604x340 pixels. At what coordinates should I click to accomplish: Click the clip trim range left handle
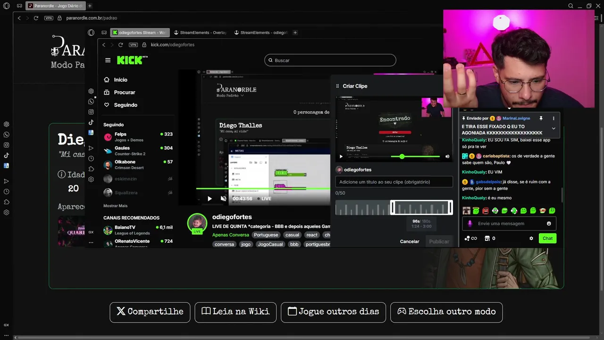click(392, 207)
